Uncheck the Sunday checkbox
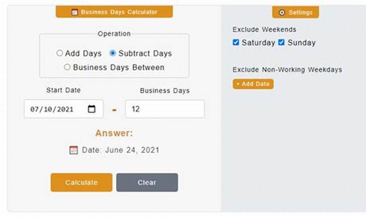The height and width of the screenshot is (217, 366). pos(281,42)
